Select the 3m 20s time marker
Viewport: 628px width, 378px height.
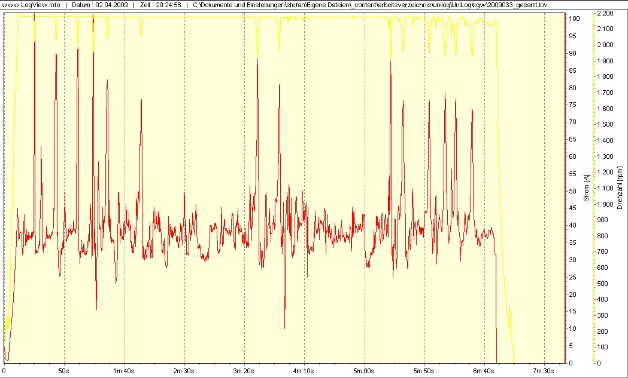244,371
